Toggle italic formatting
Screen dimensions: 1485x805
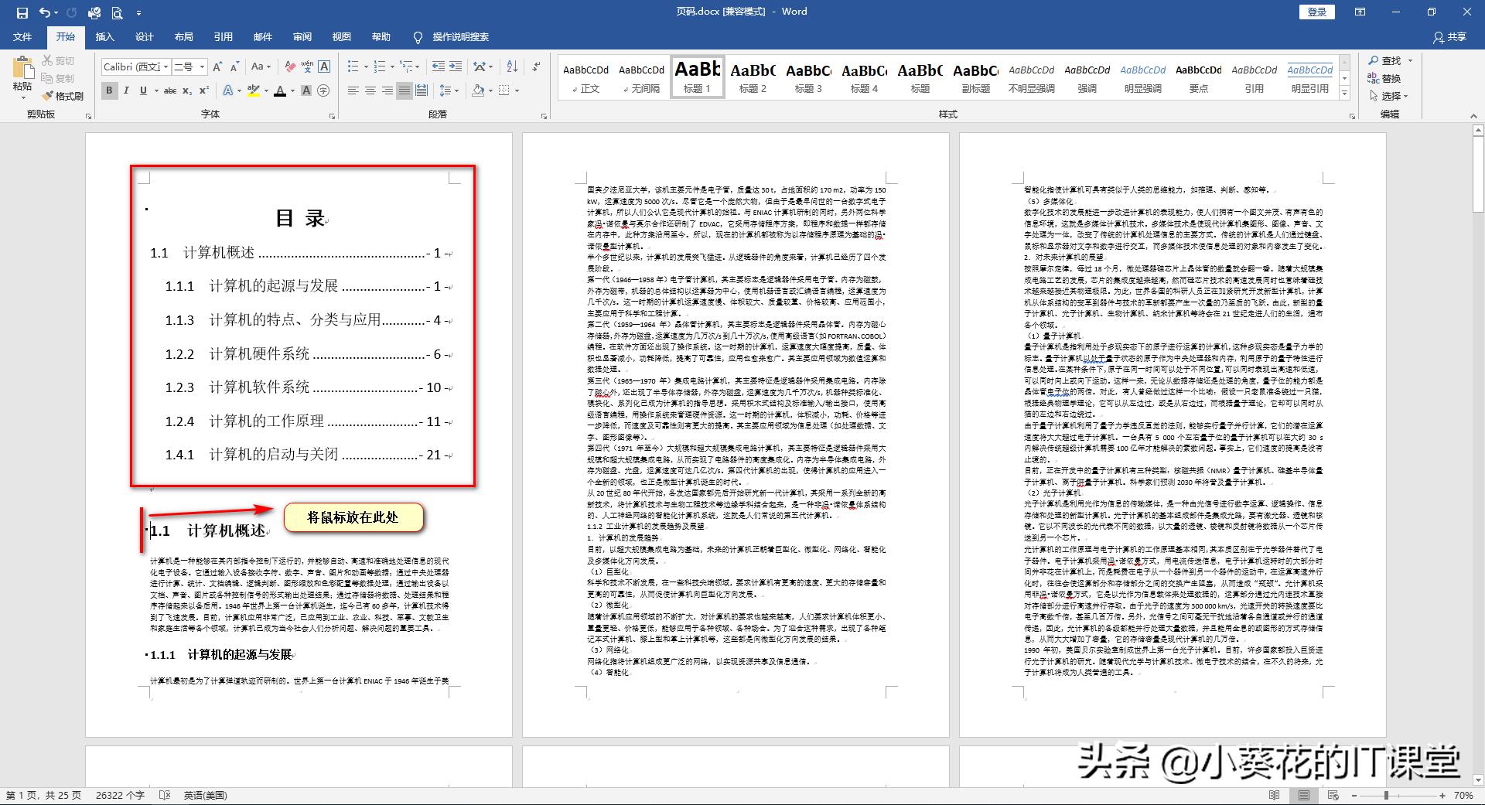126,90
